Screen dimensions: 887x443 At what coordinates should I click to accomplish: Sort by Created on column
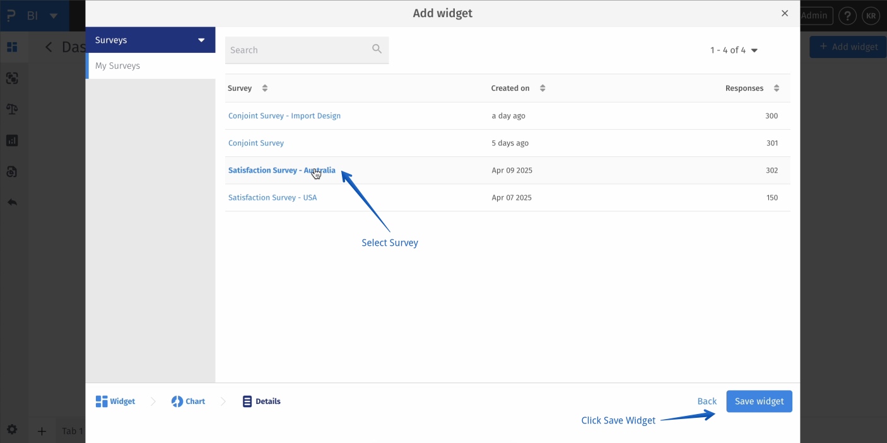tap(543, 88)
